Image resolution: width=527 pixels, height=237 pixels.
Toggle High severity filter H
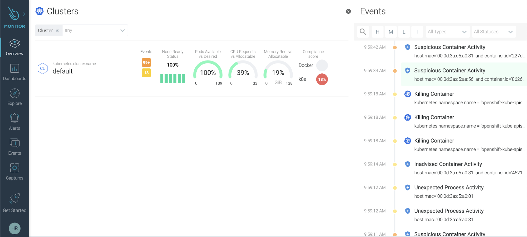(x=378, y=32)
